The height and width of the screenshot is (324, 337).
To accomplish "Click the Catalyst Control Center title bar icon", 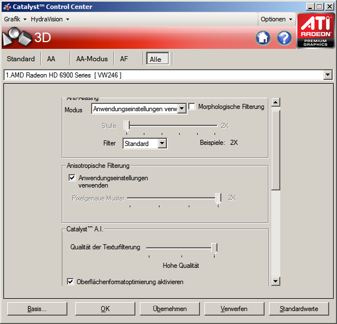I will coord(7,7).
